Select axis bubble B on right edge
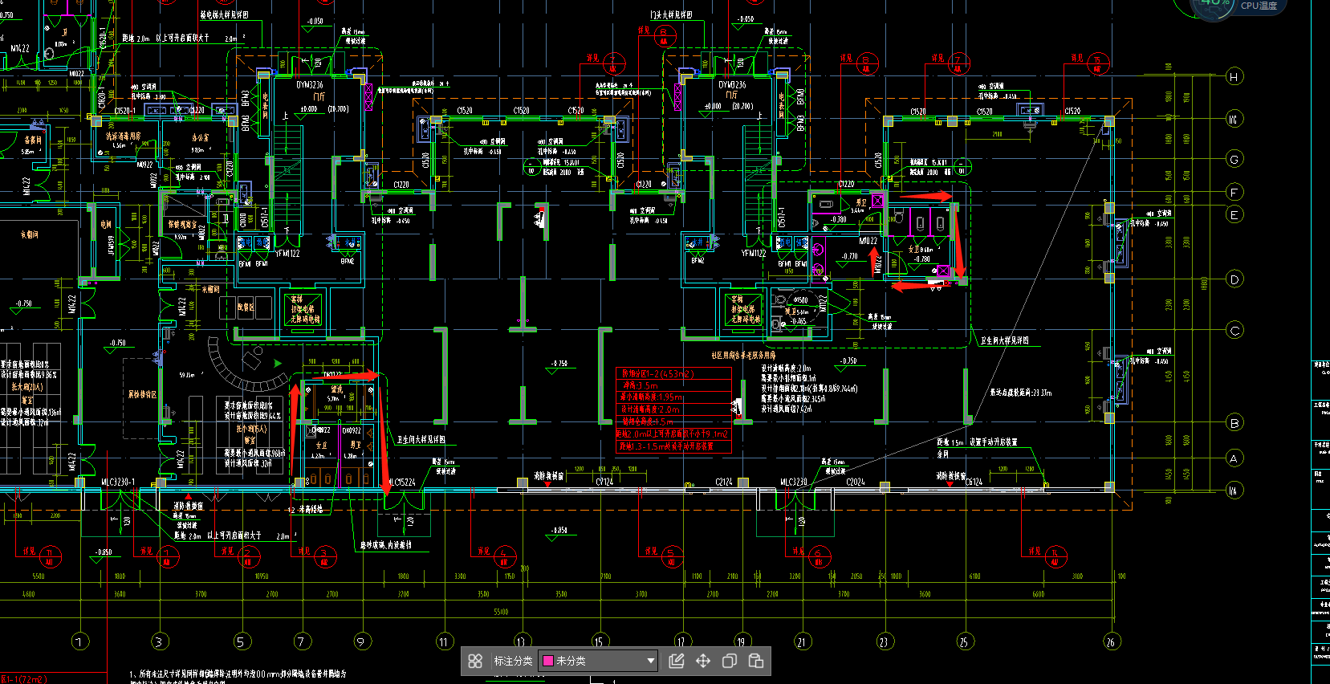The height and width of the screenshot is (684, 1330). click(x=1234, y=423)
